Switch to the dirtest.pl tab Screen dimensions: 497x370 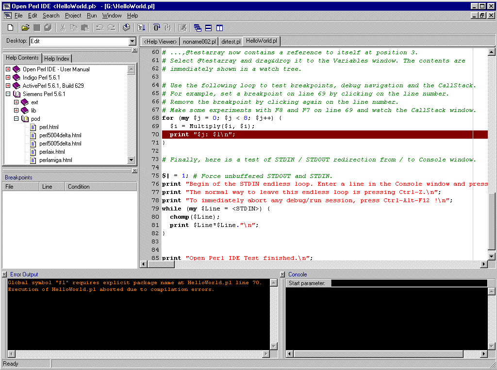(x=231, y=42)
